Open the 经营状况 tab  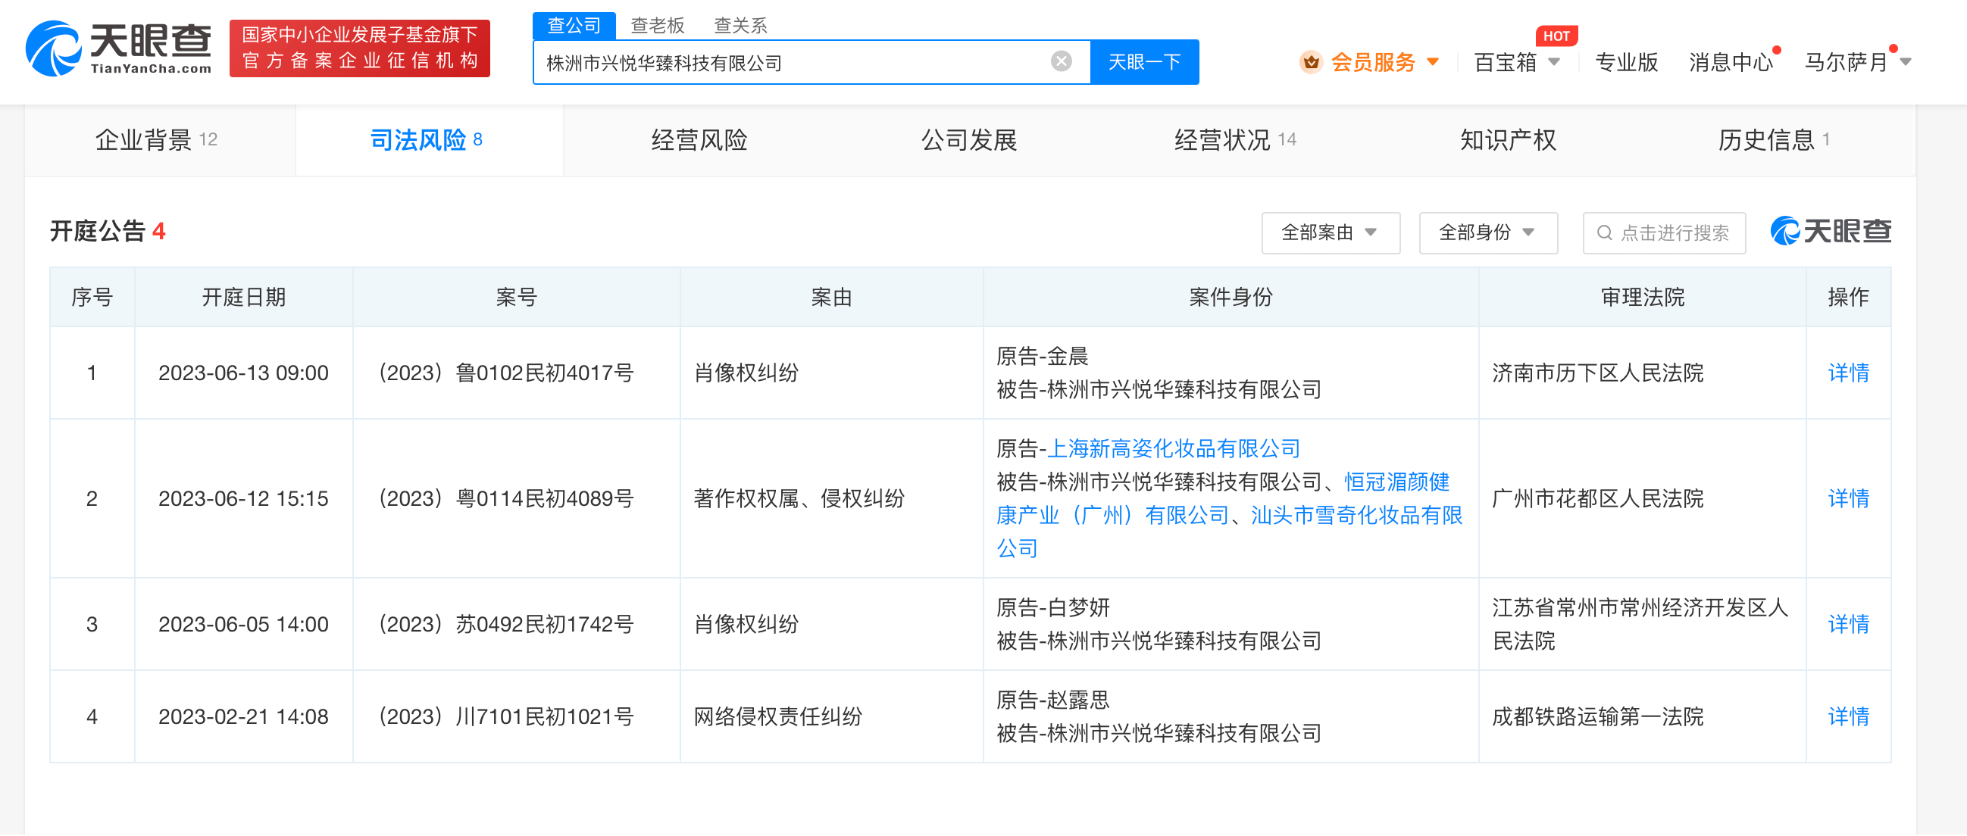click(x=1235, y=141)
